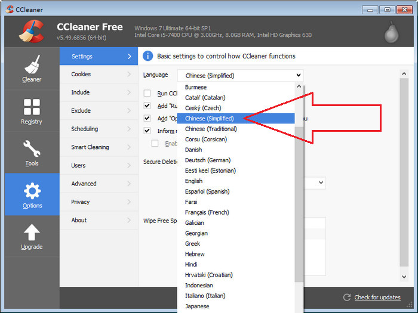The height and width of the screenshot is (313, 418).
Task: Expand the Include chevron
Action: point(129,92)
